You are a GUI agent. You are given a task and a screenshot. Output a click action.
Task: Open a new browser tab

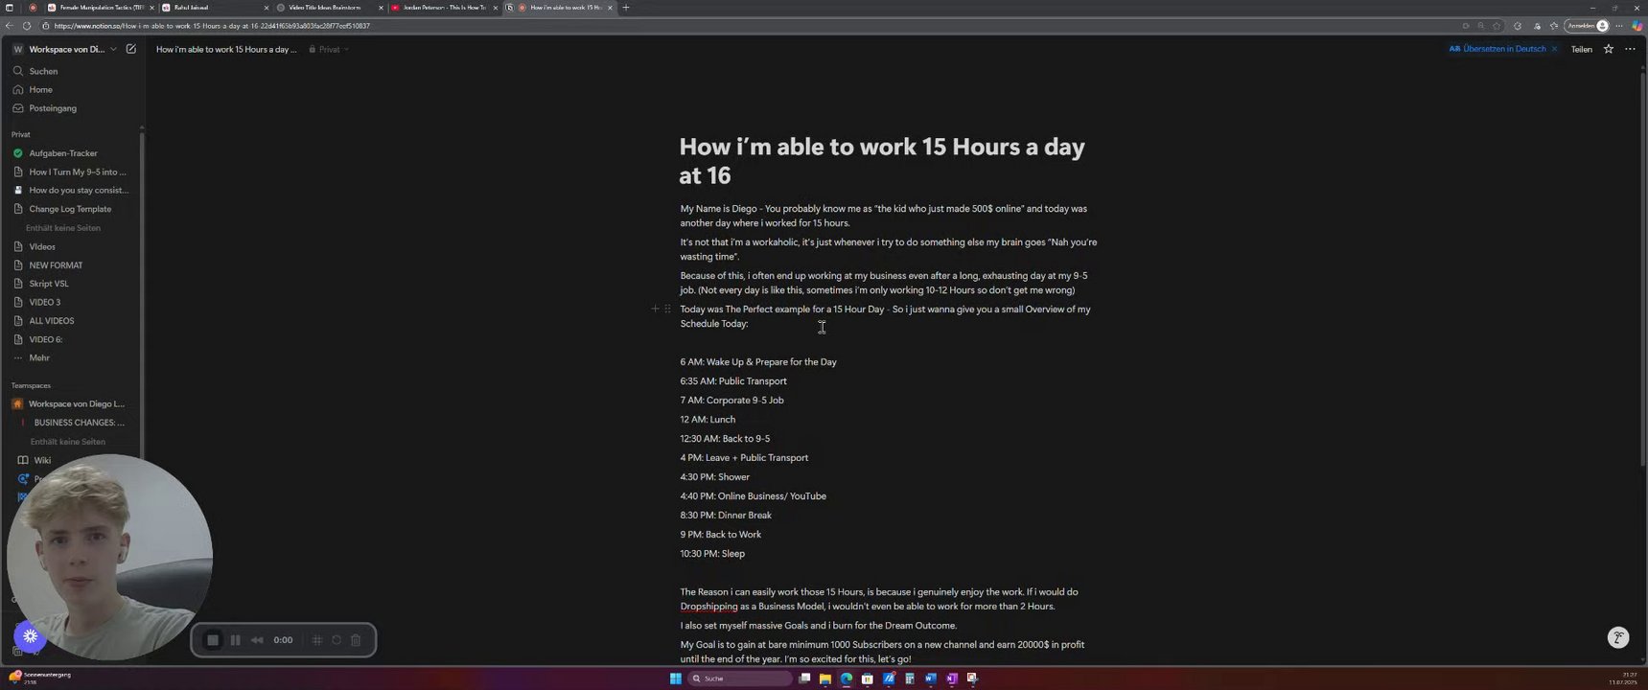coord(626,8)
